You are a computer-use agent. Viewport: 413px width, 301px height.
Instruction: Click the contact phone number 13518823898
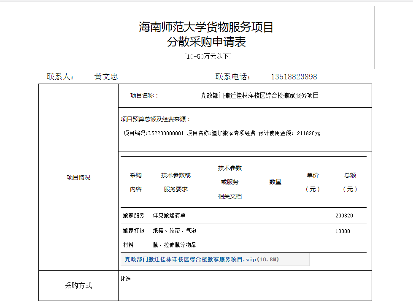tap(294, 77)
